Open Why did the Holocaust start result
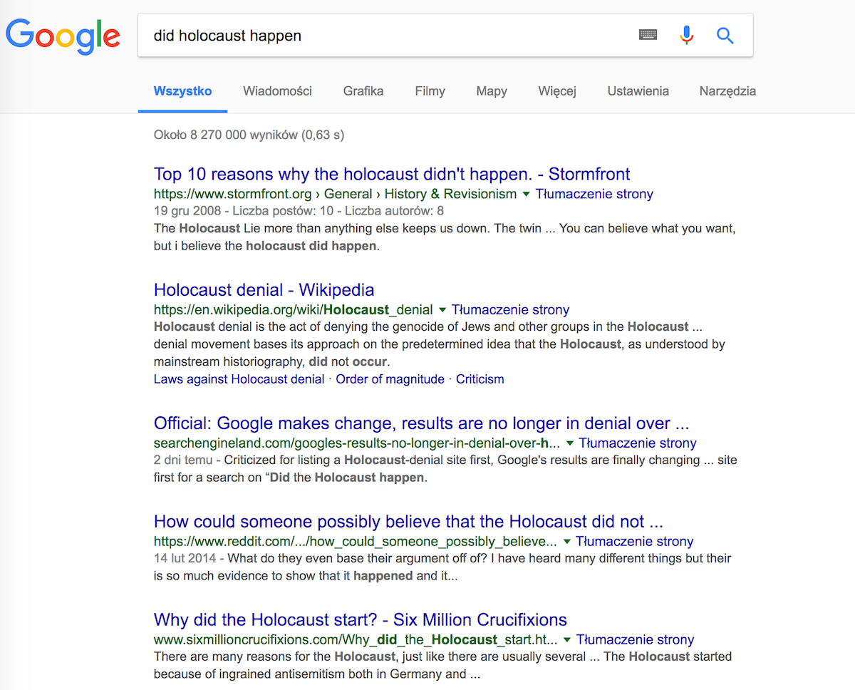The width and height of the screenshot is (855, 690). tap(361, 619)
